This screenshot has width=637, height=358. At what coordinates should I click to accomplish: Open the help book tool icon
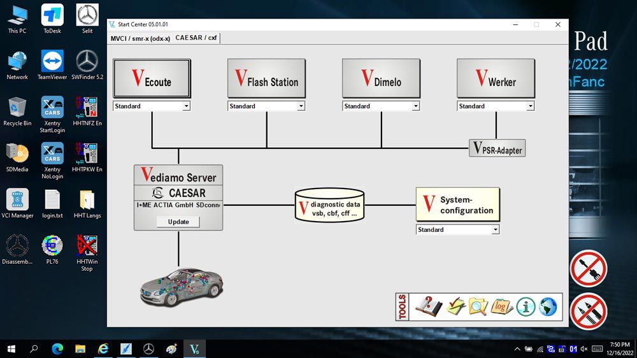429,306
